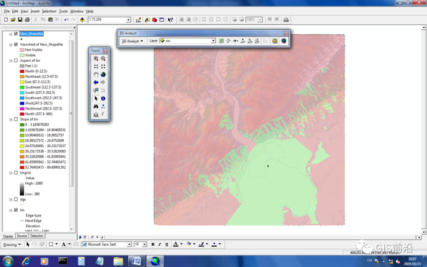The height and width of the screenshot is (267, 427).
Task: Select the Measure tool
Action: [x=96, y=114]
